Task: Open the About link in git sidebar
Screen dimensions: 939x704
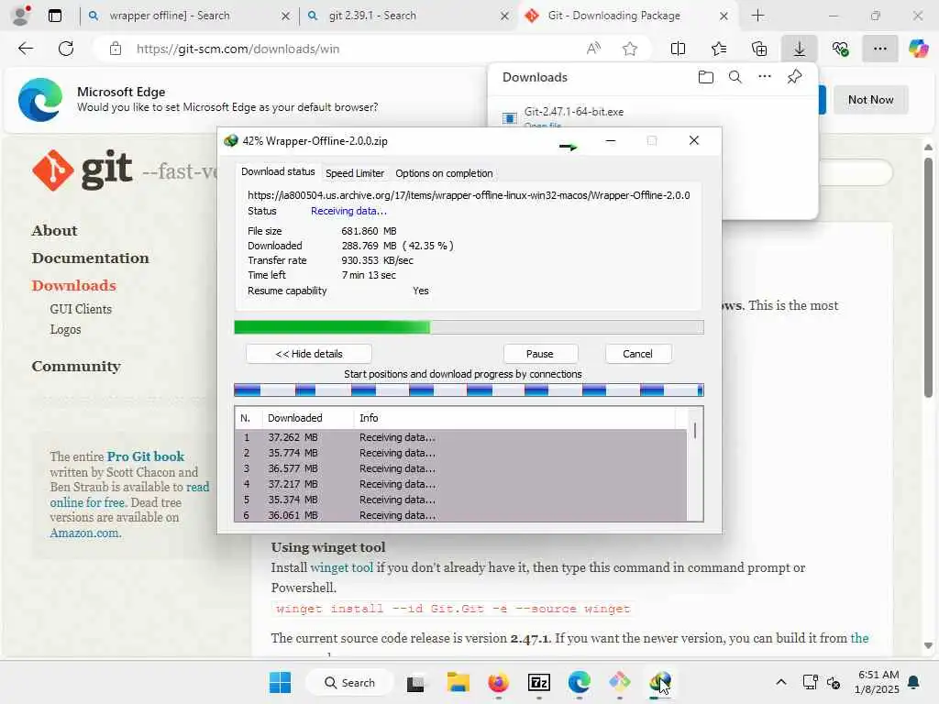Action: tap(54, 230)
